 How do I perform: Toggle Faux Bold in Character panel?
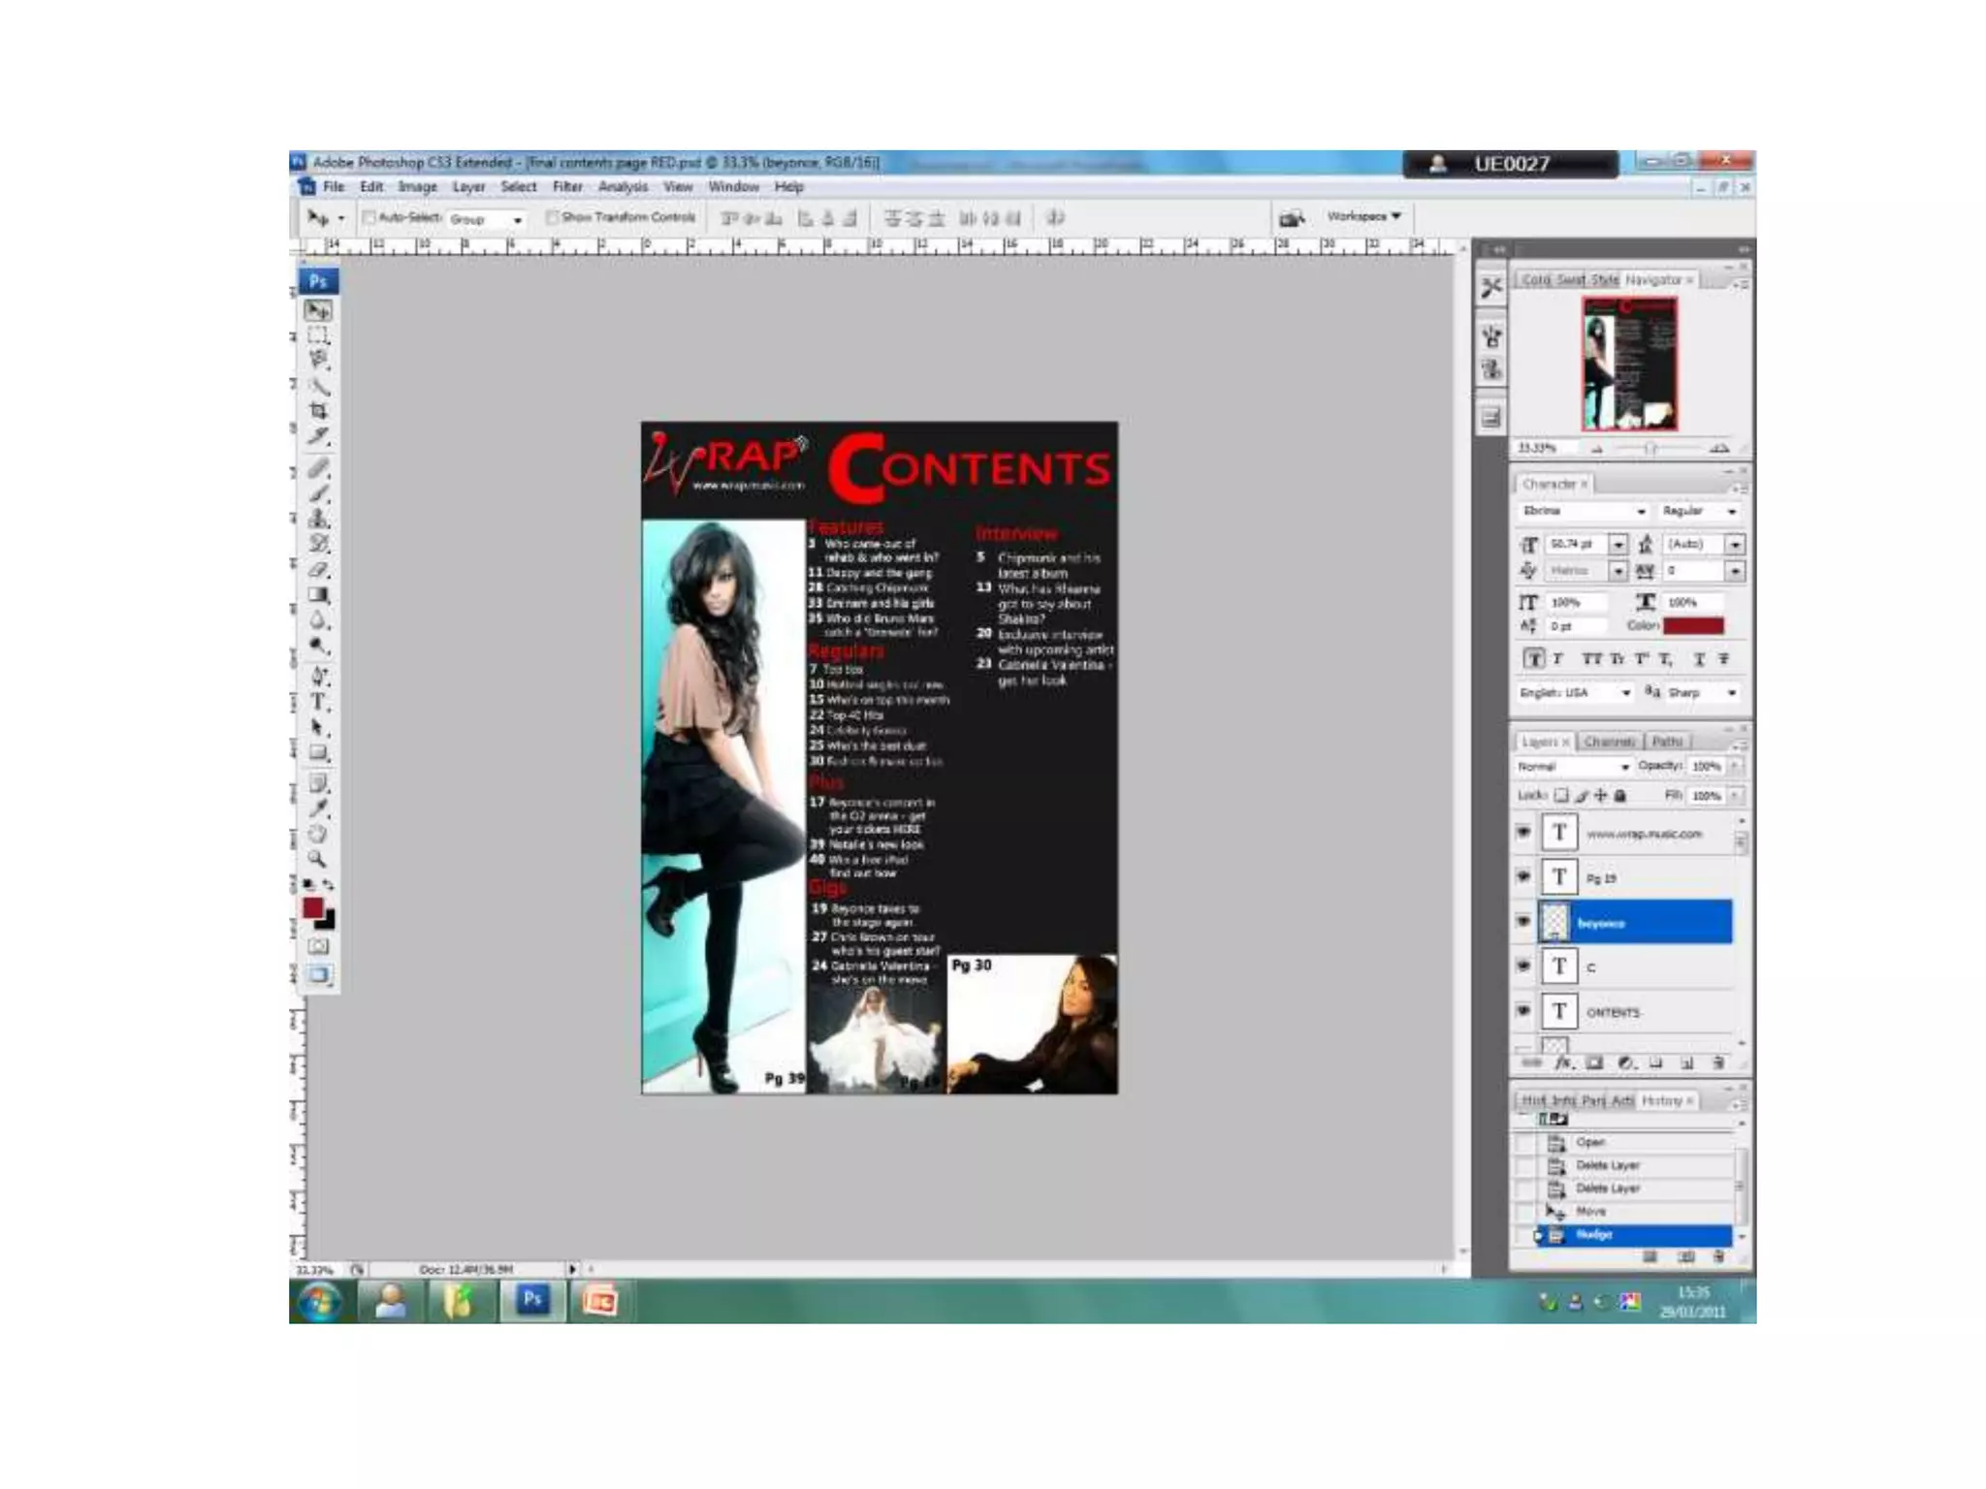[x=1533, y=659]
